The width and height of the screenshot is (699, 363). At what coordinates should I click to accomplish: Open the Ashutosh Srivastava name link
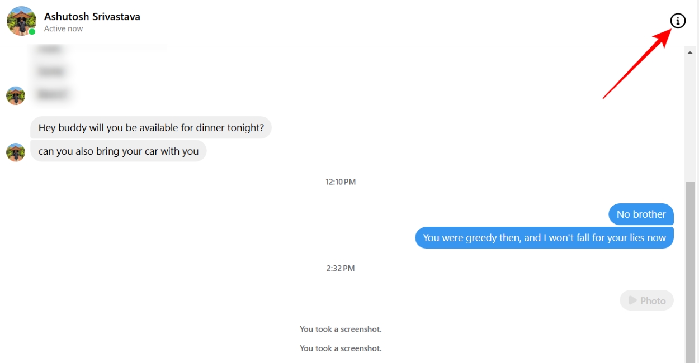tap(92, 16)
